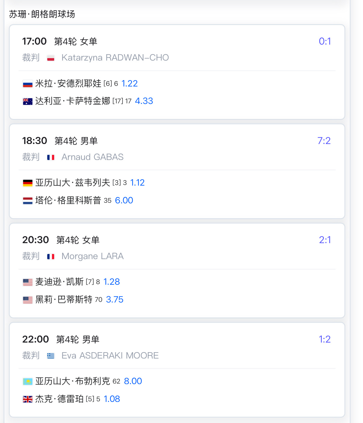Screen dimensions: 363x423
Task: Open the 17:00 第4轮 女单 match card
Action: (x=177, y=72)
